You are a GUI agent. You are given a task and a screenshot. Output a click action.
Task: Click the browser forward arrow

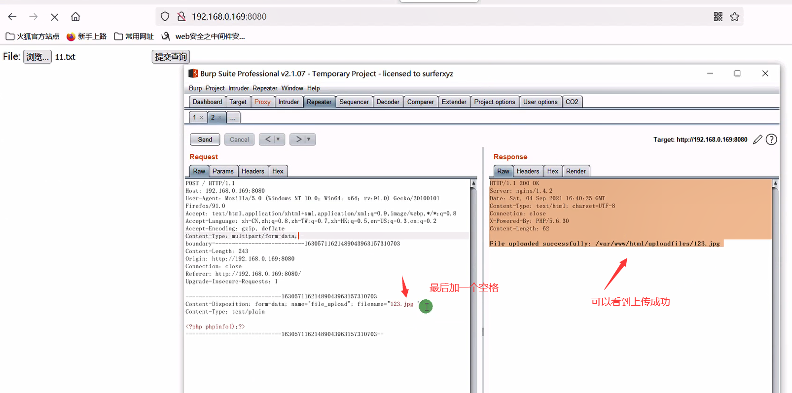(34, 17)
